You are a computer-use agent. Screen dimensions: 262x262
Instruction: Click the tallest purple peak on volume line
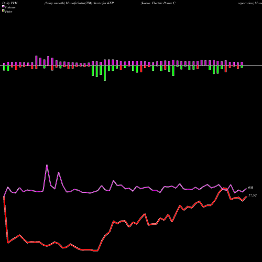[x=47, y=165]
